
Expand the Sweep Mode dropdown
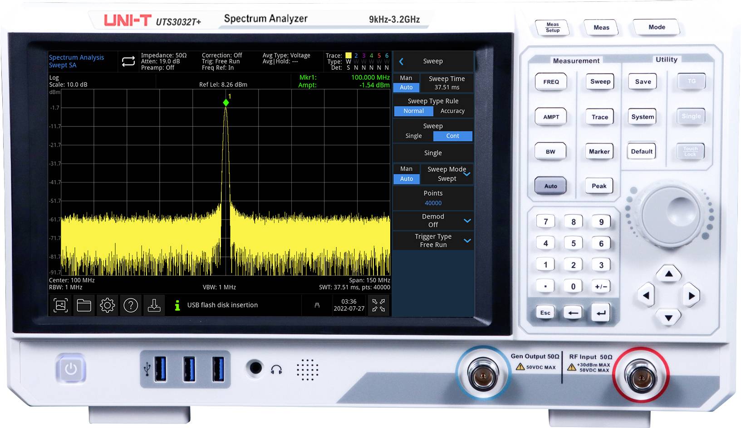pyautogui.click(x=468, y=173)
